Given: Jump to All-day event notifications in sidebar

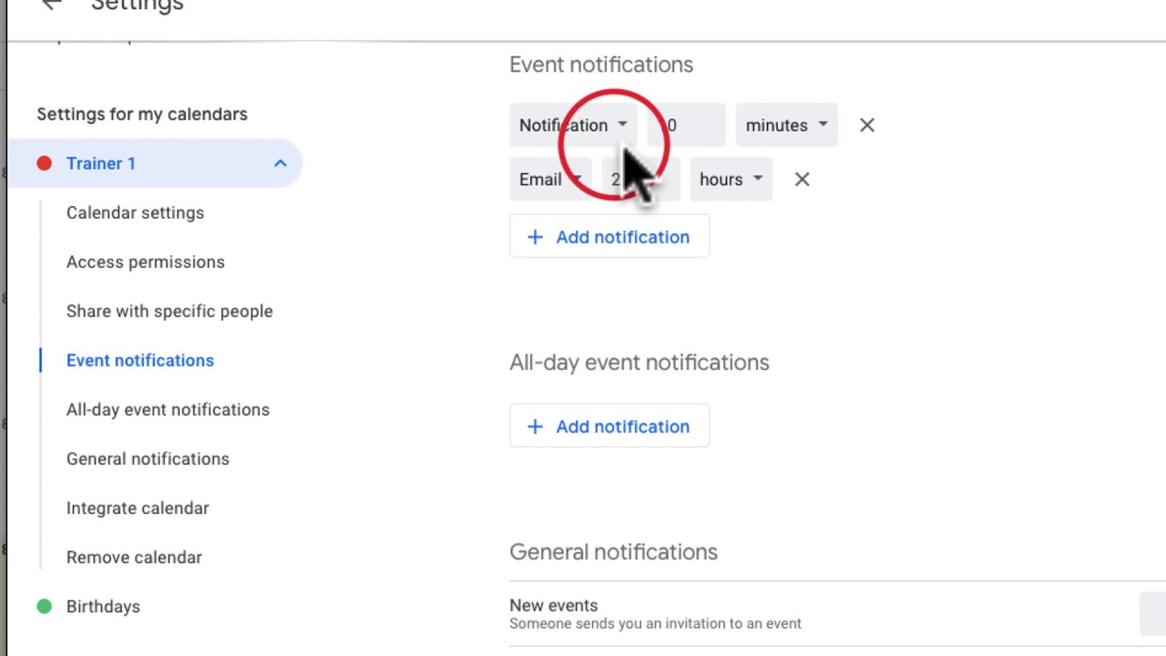Looking at the screenshot, I should tap(168, 409).
